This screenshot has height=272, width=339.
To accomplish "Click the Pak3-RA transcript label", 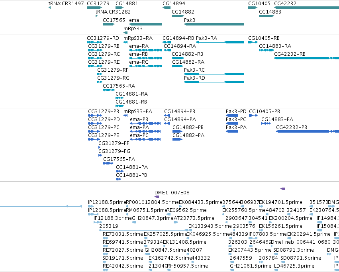I will [206, 38].
